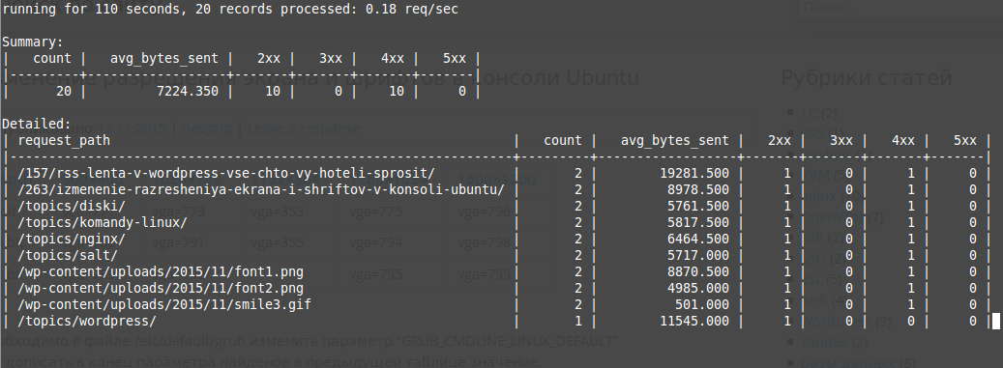The image size is (1003, 368).
Task: Select the '/wp-content/uploads/2015/11/smile3.gif' path
Action: coord(164,305)
